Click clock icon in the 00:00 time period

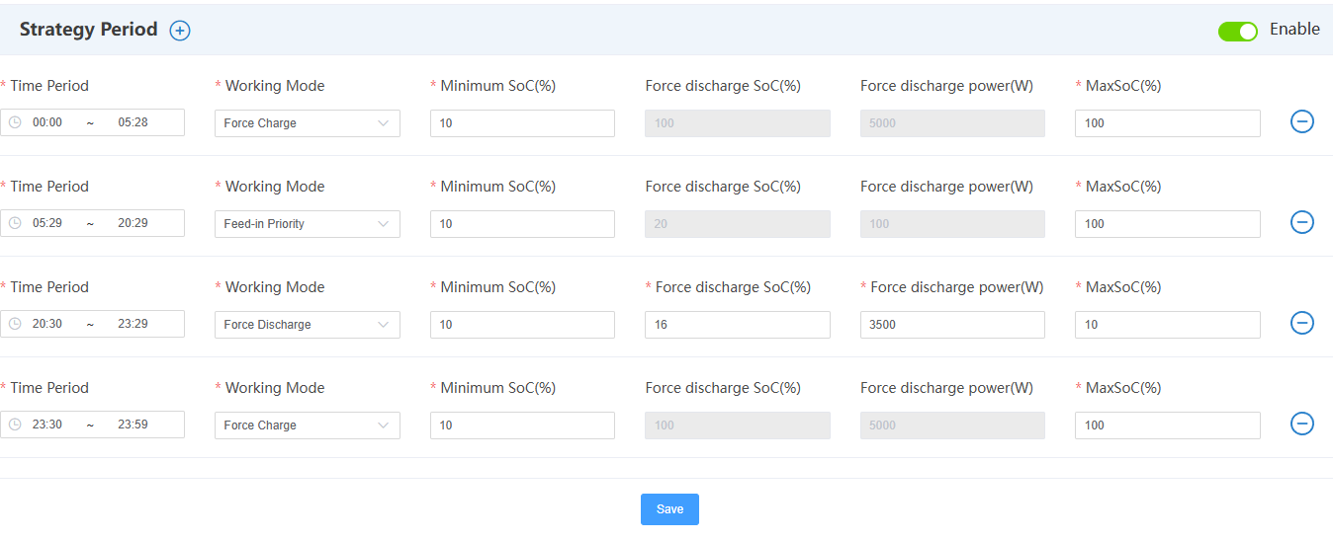pos(15,122)
